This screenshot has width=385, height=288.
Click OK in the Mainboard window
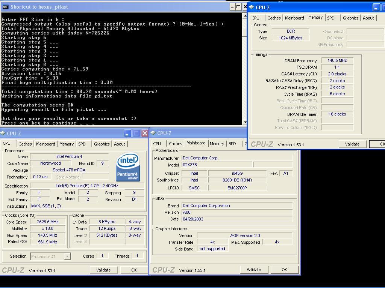click(284, 270)
